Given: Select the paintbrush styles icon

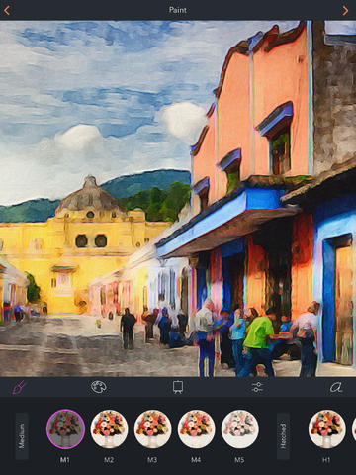Looking at the screenshot, I should pyautogui.click(x=19, y=387).
